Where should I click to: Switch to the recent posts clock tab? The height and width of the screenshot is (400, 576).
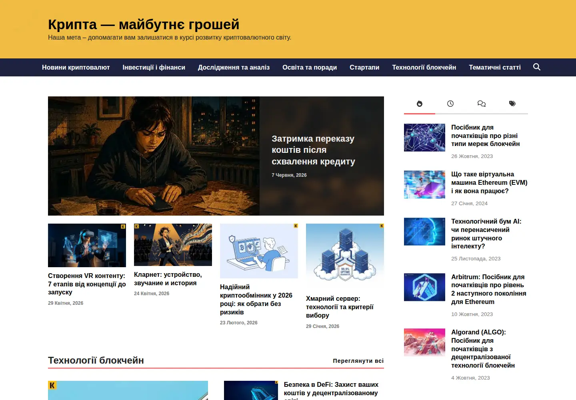450,104
